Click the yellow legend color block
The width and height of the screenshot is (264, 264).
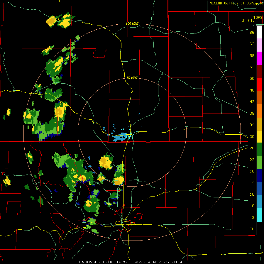pyautogui.click(x=259, y=136)
